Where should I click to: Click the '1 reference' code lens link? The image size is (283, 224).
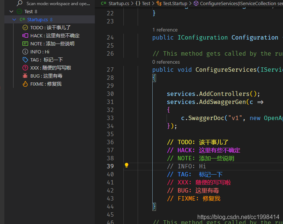pos(165,30)
